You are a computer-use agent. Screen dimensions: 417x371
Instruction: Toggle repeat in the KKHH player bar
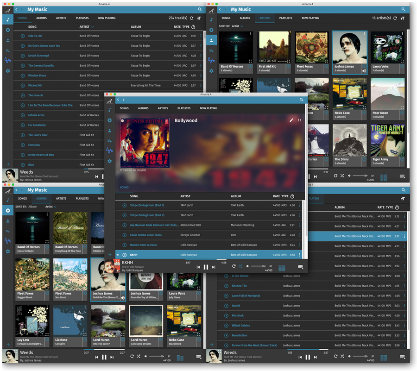click(x=234, y=266)
